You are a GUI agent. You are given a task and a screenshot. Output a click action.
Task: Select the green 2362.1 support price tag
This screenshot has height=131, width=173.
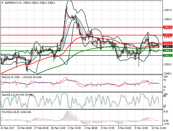click(167, 56)
